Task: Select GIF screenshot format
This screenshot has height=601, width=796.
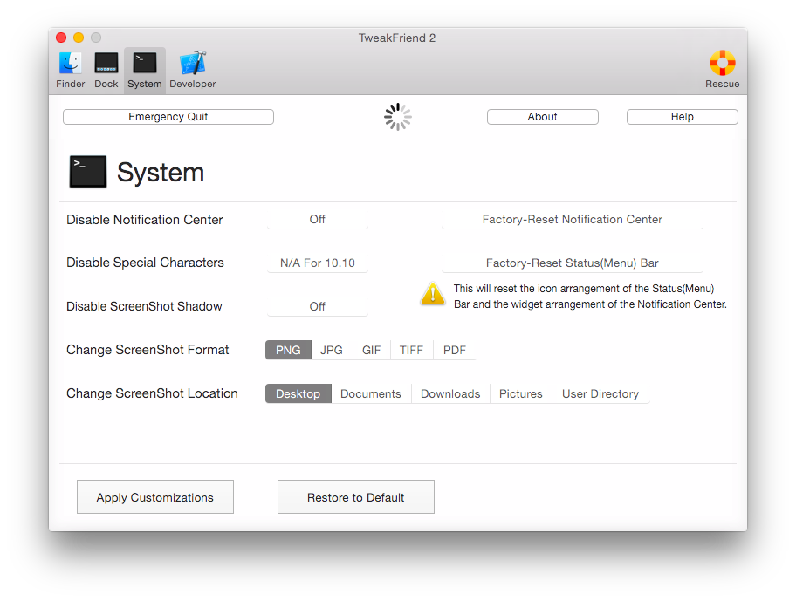Action: point(371,350)
